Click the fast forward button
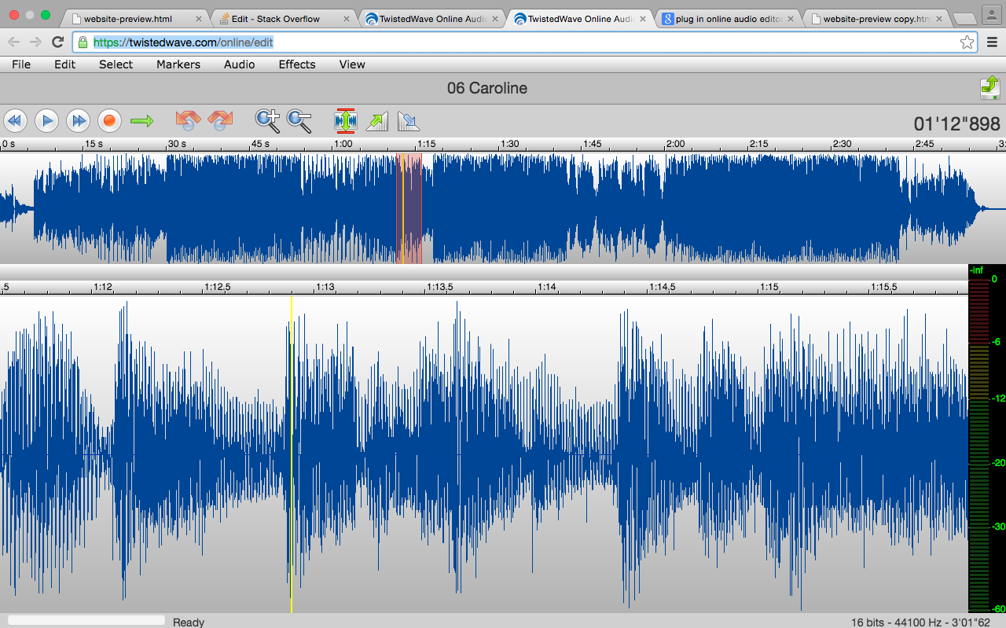This screenshot has height=628, width=1006. click(78, 121)
